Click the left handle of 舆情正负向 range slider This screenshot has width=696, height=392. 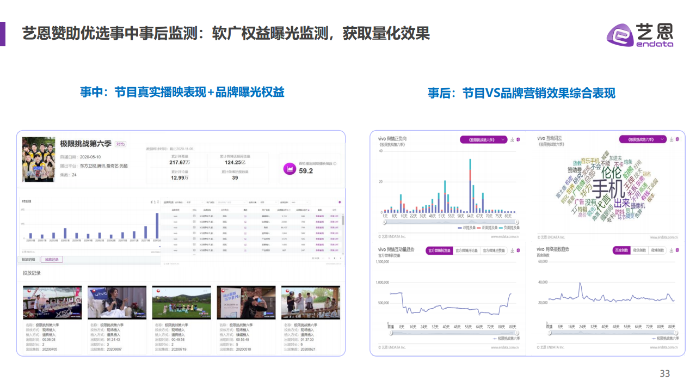coord(383,222)
